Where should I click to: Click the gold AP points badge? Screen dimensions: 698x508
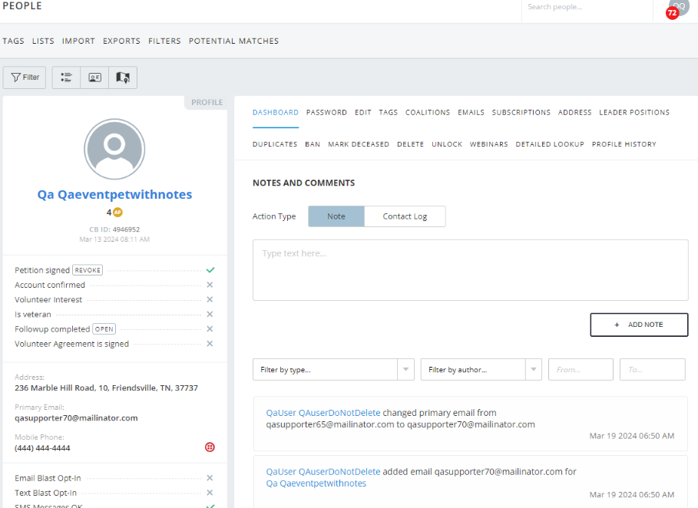118,213
